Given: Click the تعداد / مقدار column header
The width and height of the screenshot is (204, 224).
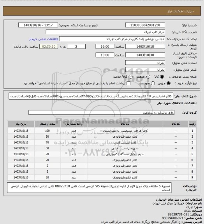Looking at the screenshot, I should 47,124.
